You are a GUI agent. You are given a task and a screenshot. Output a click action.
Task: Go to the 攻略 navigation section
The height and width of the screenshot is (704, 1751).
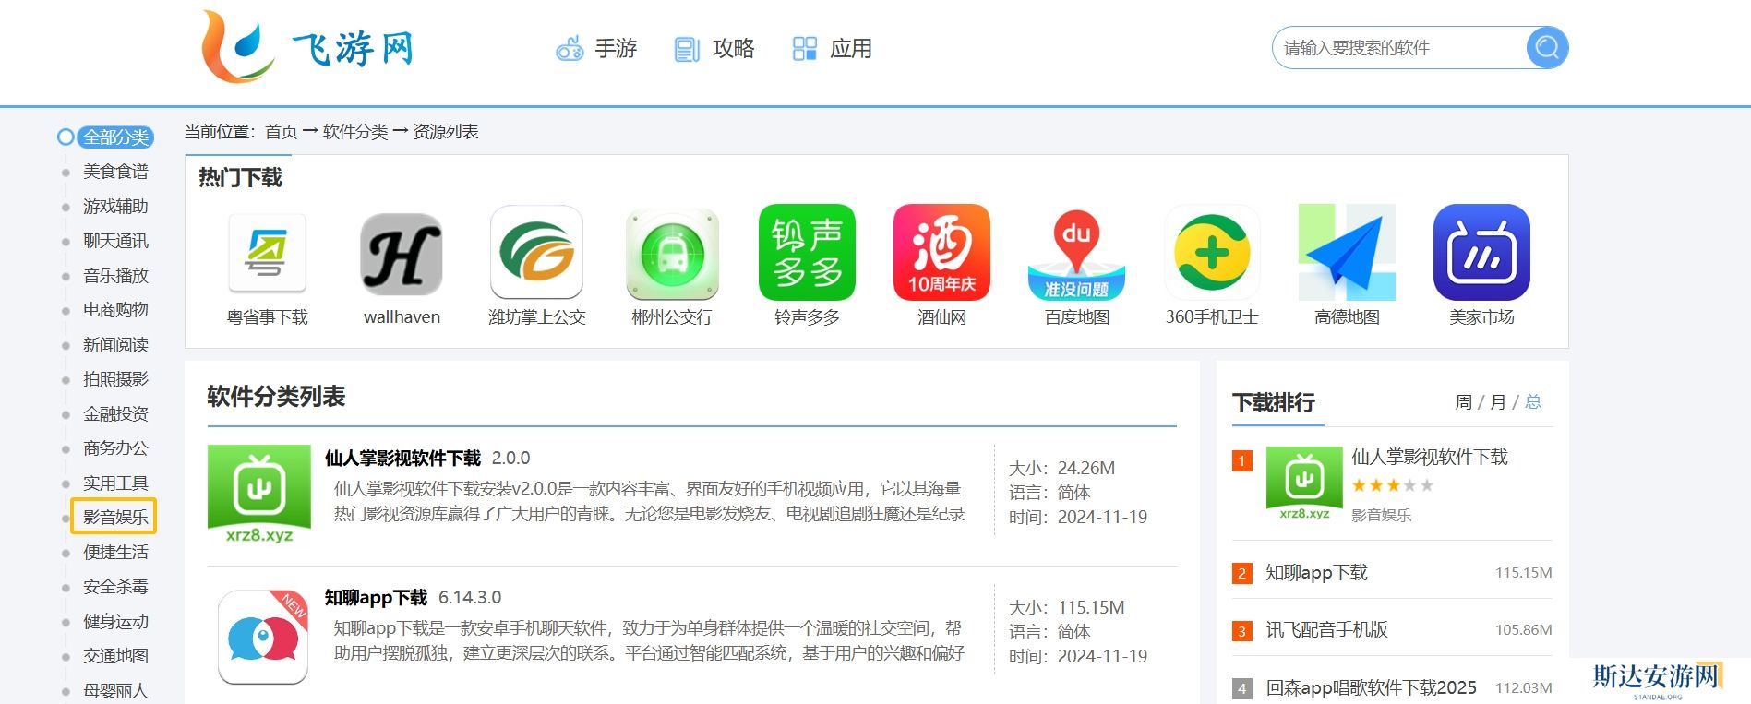pyautogui.click(x=714, y=48)
